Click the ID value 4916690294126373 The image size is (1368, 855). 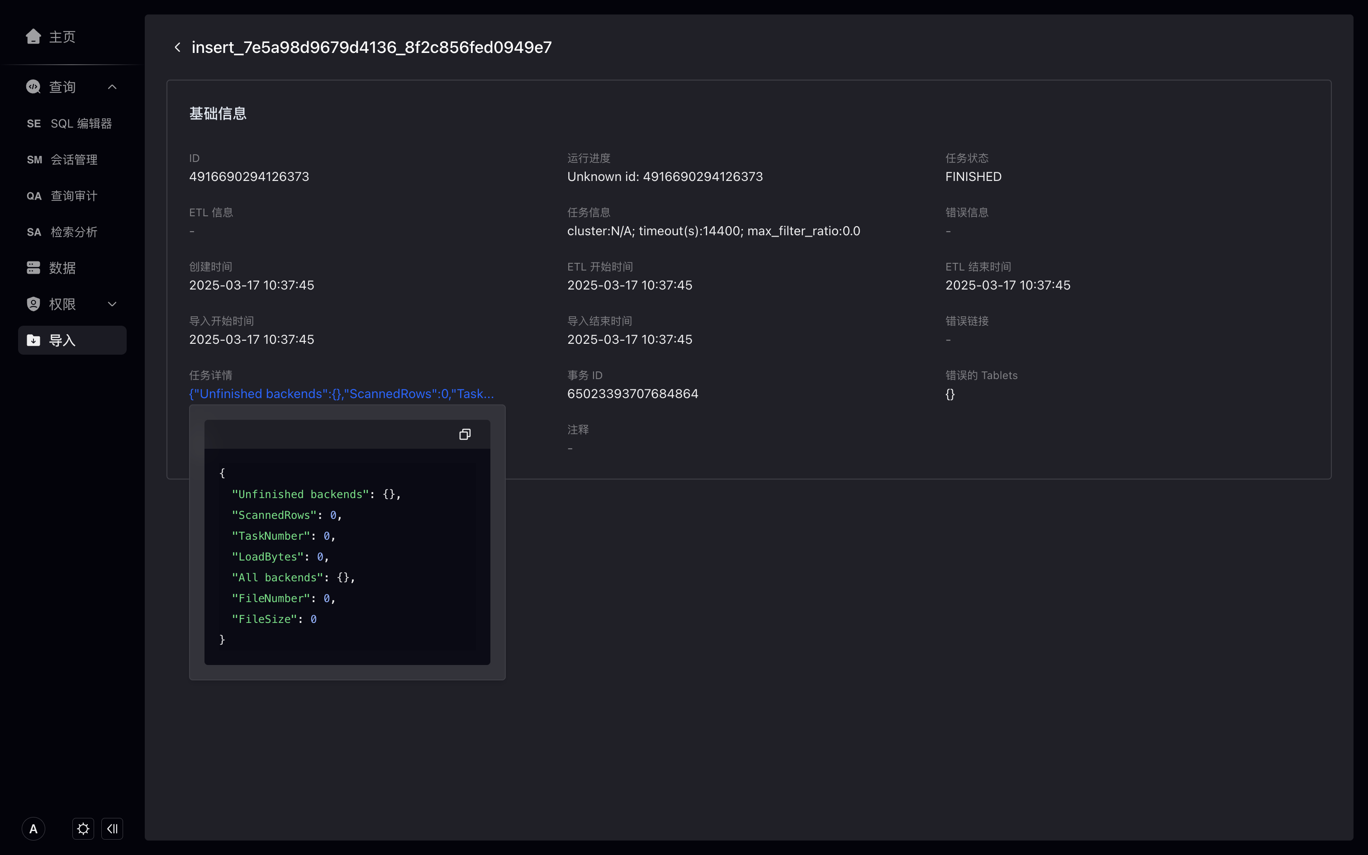pyautogui.click(x=249, y=176)
